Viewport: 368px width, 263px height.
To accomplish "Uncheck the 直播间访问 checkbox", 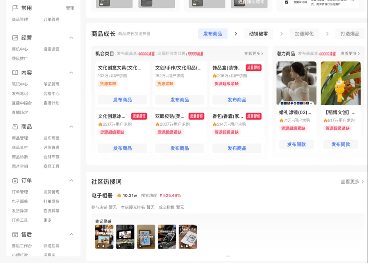I will 286,2.
